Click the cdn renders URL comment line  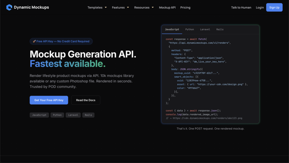pyautogui.click(x=204, y=118)
